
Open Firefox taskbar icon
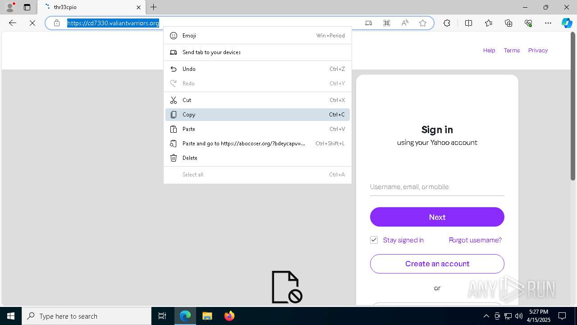[229, 316]
